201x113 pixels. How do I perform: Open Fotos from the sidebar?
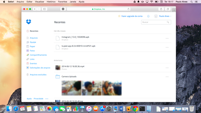(x=32, y=51)
